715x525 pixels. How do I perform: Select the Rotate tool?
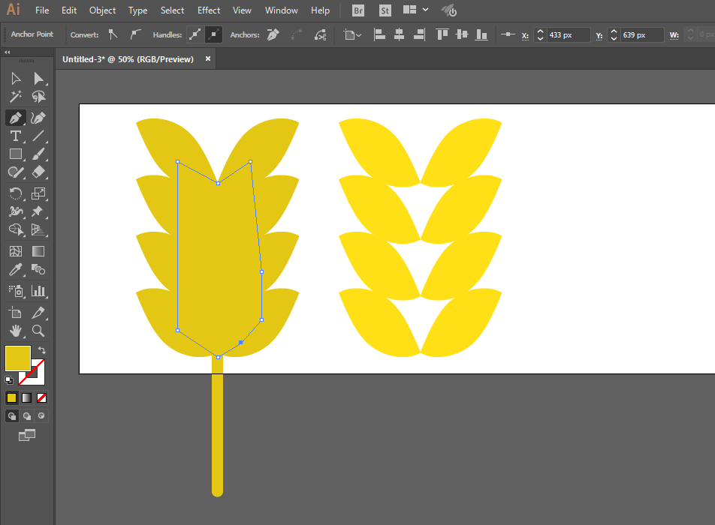tap(16, 193)
